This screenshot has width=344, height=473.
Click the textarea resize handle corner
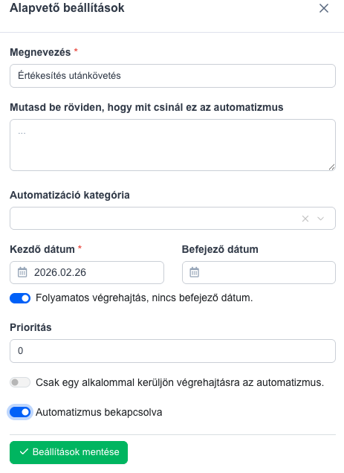pyautogui.click(x=331, y=167)
